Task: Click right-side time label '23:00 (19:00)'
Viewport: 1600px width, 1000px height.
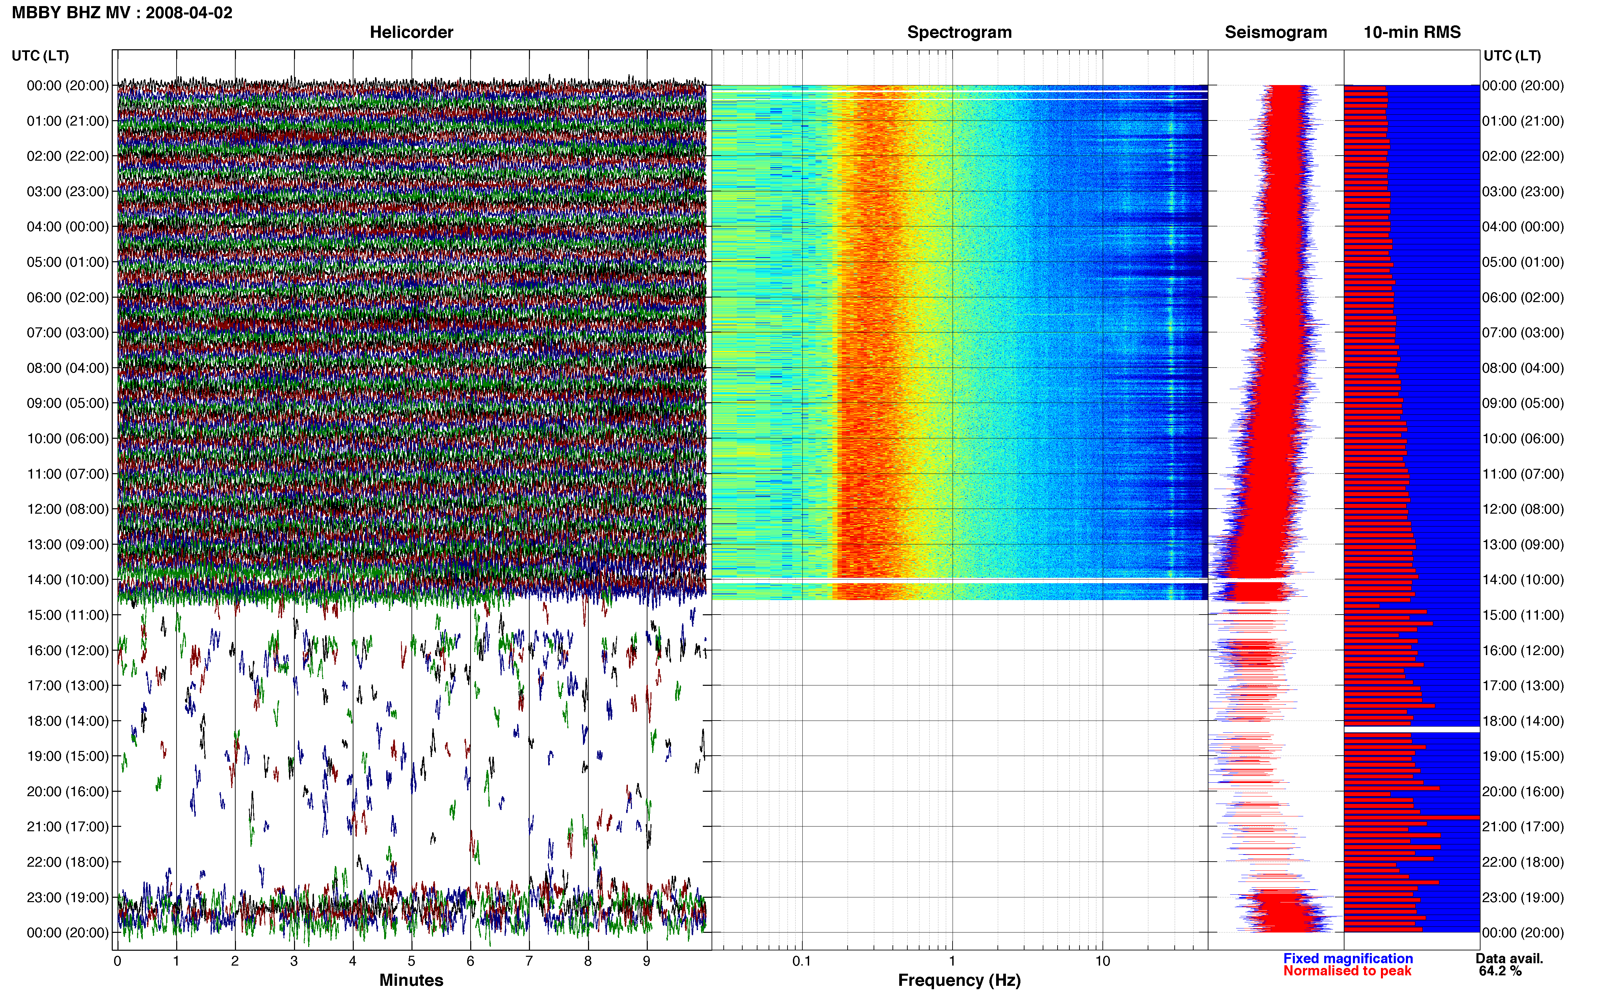Action: tap(1523, 897)
